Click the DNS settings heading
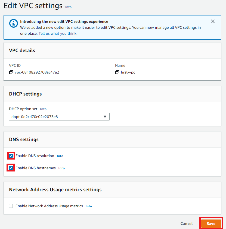The image size is (226, 229). 24,139
